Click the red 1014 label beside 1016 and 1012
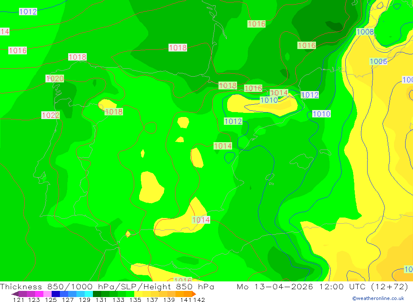Screen dimensions: 413x302 279,93
